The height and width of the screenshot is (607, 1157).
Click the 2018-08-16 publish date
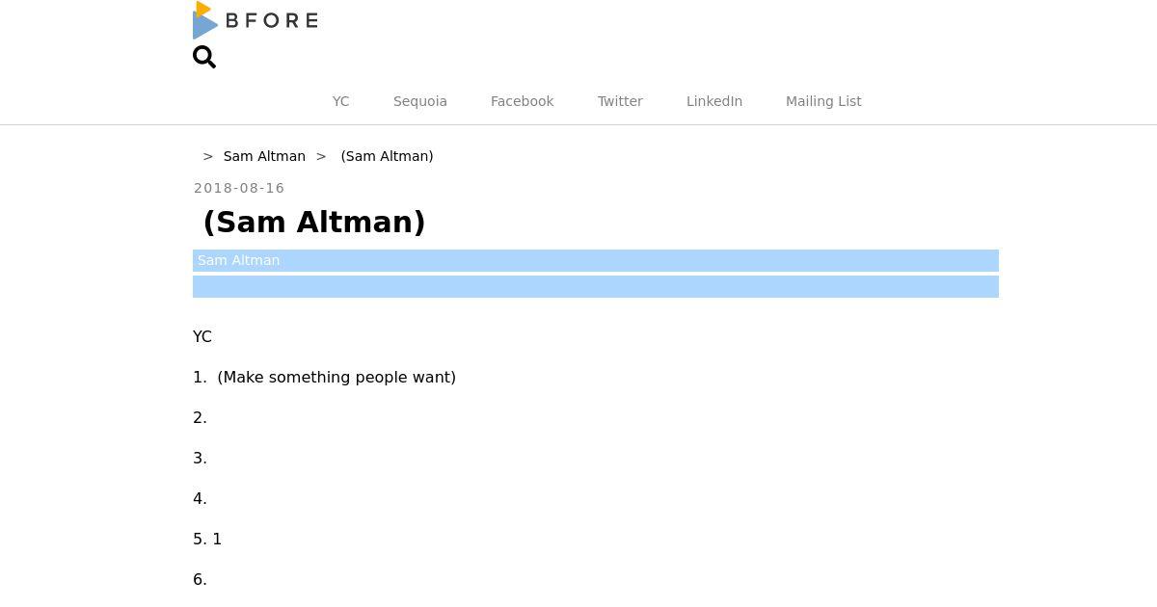pyautogui.click(x=239, y=188)
